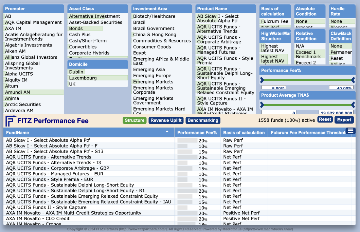Screen dimensions: 360x232
Task: Select Luxembourg in the Domicile filter
Action: (x=83, y=78)
